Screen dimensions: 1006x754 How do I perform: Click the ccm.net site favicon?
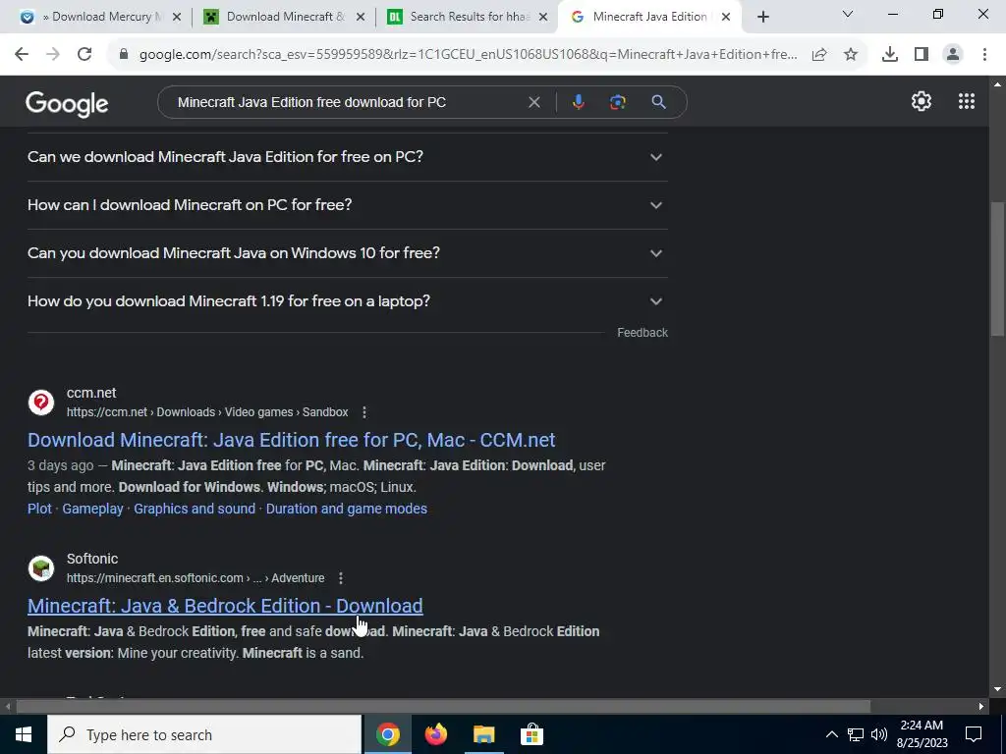pyautogui.click(x=41, y=403)
